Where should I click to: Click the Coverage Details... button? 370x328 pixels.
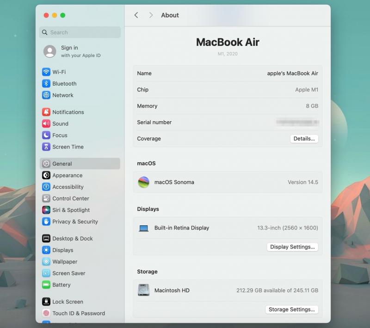point(304,139)
